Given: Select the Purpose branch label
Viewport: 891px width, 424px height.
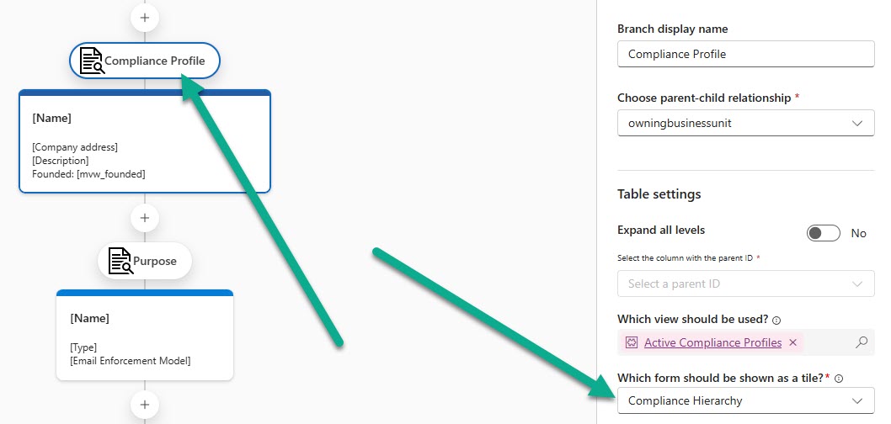Looking at the screenshot, I should tap(155, 262).
